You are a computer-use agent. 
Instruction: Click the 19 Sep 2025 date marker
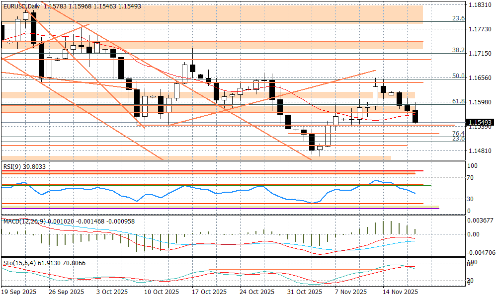click(x=20, y=292)
